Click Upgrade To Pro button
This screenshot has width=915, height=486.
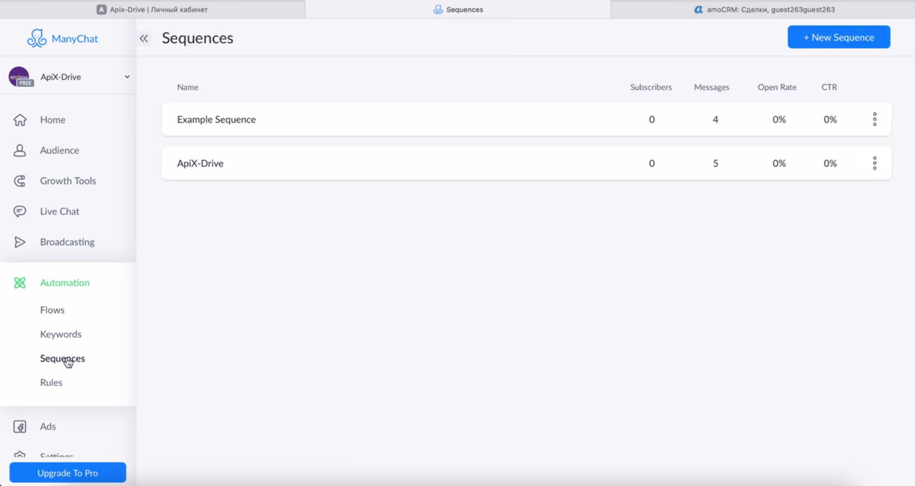[x=68, y=473]
